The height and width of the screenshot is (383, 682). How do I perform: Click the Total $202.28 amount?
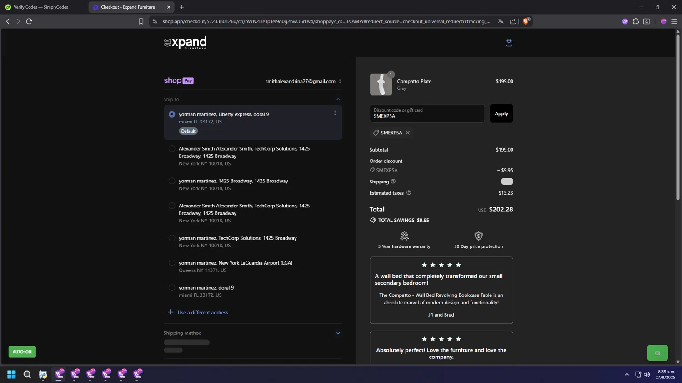click(x=501, y=209)
